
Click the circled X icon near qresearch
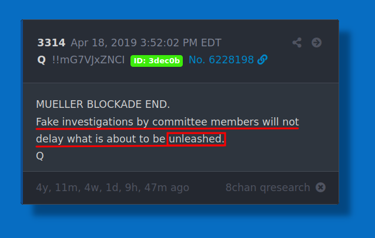[x=320, y=188]
